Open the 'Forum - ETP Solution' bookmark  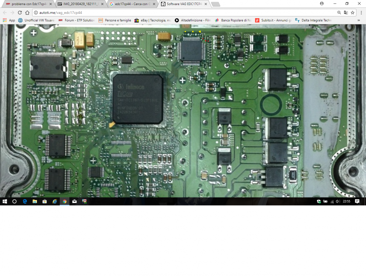pyautogui.click(x=76, y=20)
